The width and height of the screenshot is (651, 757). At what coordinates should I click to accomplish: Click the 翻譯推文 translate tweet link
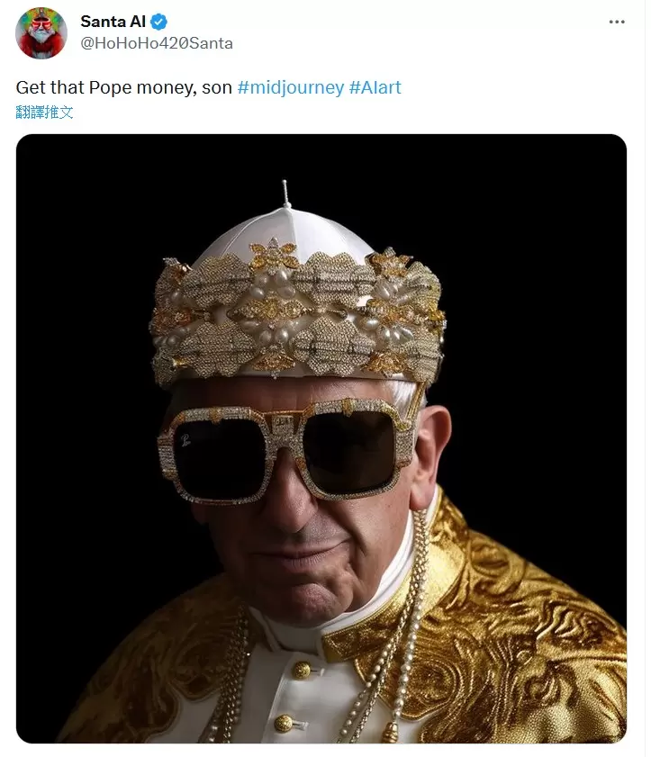[44, 113]
